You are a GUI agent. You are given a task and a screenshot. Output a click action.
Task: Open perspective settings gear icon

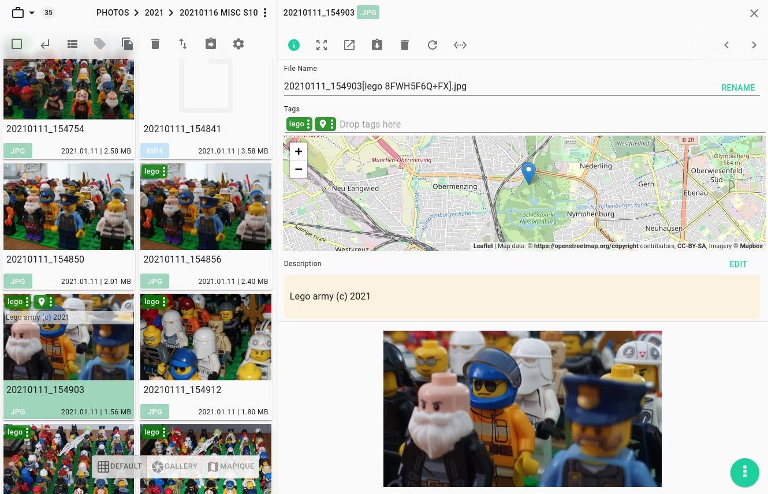(238, 44)
